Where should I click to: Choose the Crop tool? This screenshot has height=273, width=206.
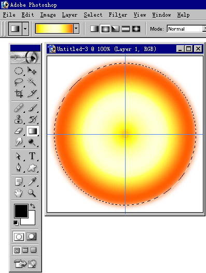[19, 94]
